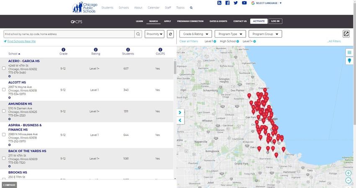Check the Acero - Garcia HS checkbox
This screenshot has height=188, width=356.
point(4,68)
